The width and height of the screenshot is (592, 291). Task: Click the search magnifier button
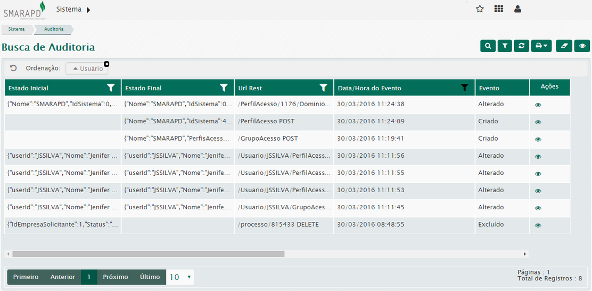click(x=488, y=46)
